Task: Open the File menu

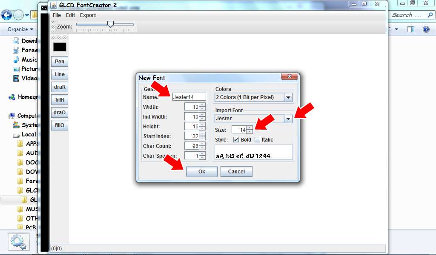Action: (56, 15)
